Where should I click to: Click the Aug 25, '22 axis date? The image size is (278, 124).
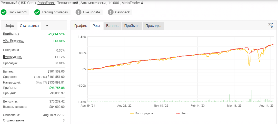coord(124,106)
